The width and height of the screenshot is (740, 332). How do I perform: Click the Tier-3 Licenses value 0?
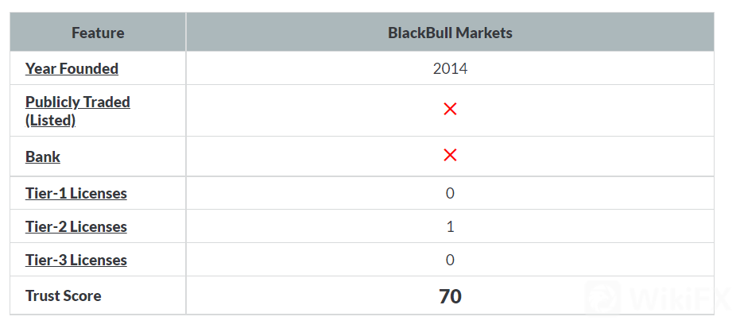(450, 261)
